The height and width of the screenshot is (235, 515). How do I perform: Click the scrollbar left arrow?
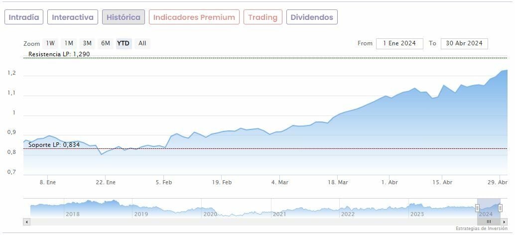pos(27,222)
